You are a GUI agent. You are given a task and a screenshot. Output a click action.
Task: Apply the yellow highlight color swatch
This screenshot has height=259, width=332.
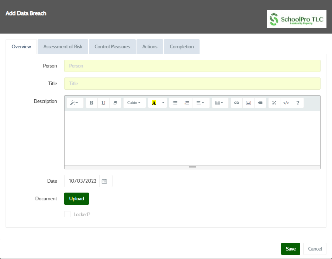tap(154, 103)
